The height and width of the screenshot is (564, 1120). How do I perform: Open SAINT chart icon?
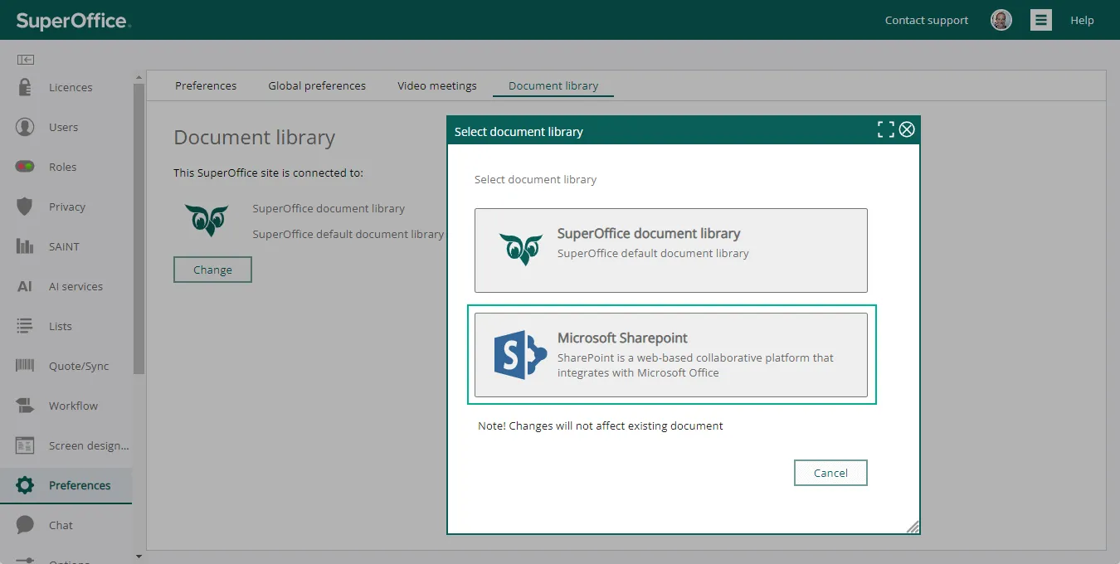[x=25, y=246]
